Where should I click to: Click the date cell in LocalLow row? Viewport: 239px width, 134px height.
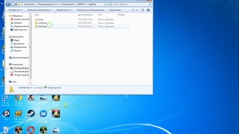tap(85, 23)
